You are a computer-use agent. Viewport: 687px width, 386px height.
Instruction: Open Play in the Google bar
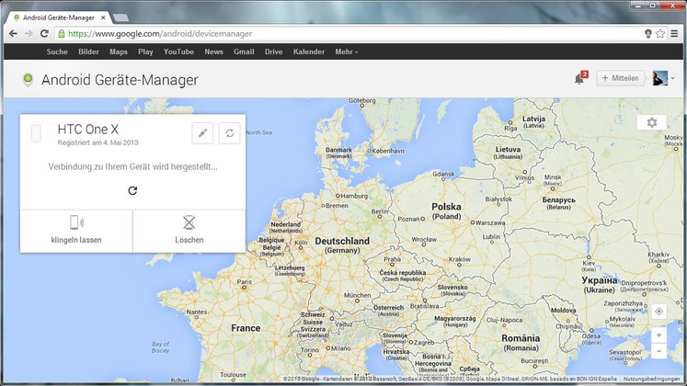145,51
